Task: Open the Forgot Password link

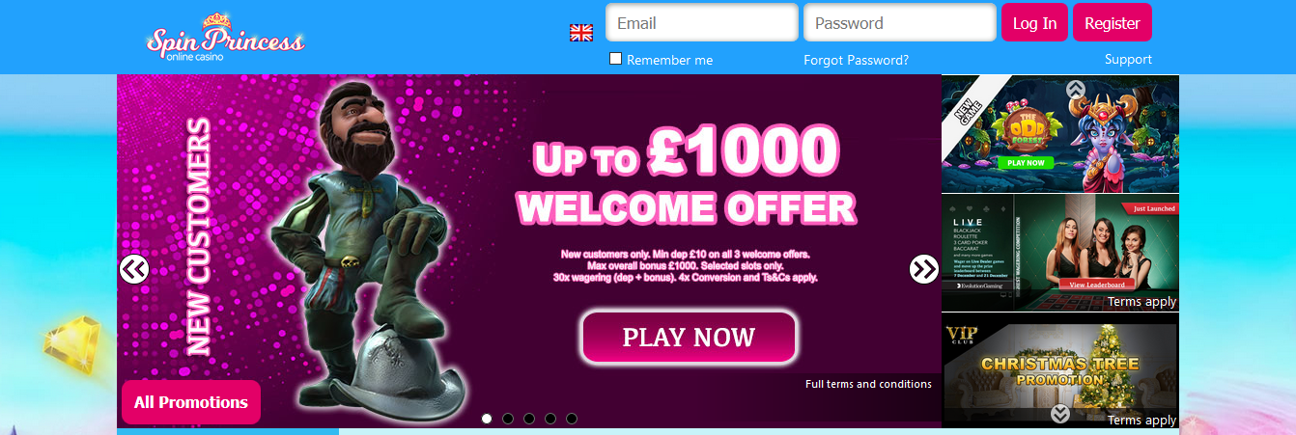Action: 856,60
